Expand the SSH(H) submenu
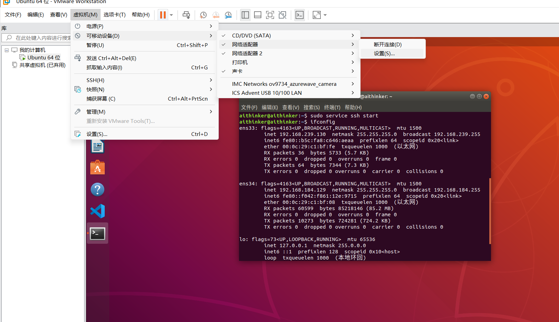The width and height of the screenshot is (559, 322). click(145, 80)
